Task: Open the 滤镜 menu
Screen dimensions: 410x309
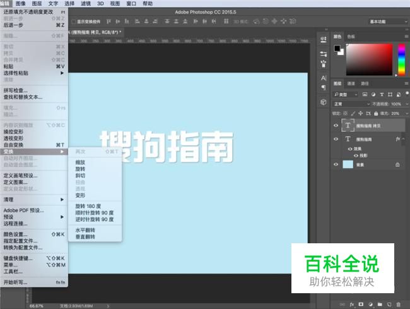Action: click(85, 3)
